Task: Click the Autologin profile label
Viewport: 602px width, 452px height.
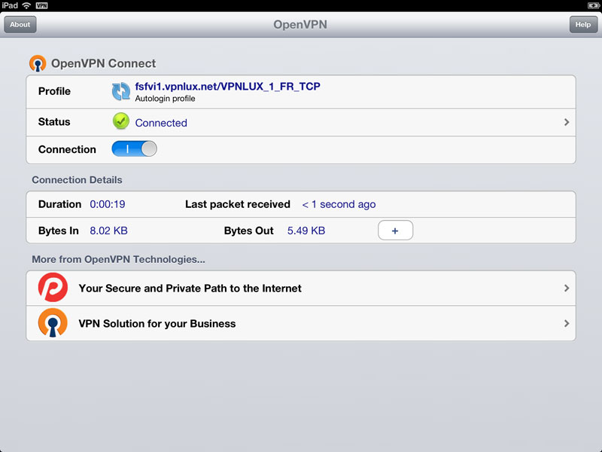Action: [165, 99]
